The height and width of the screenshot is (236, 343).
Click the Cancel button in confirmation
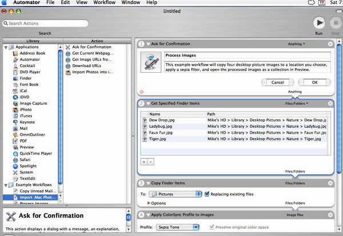tap(278, 82)
